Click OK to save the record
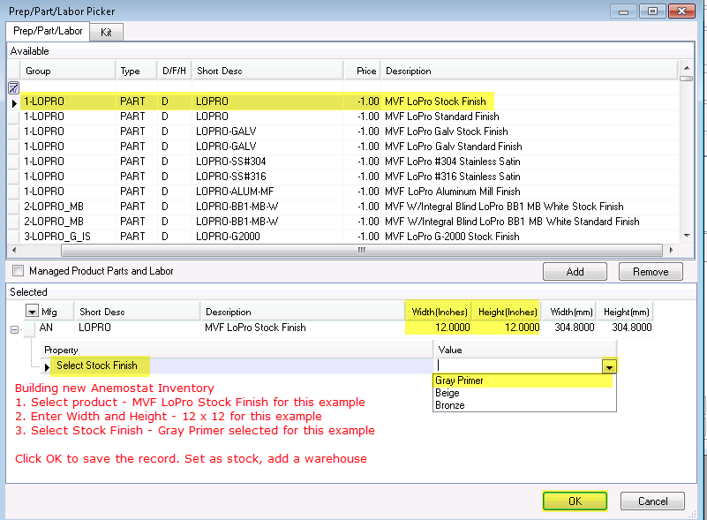Viewport: 707px width, 520px height. coord(575,501)
